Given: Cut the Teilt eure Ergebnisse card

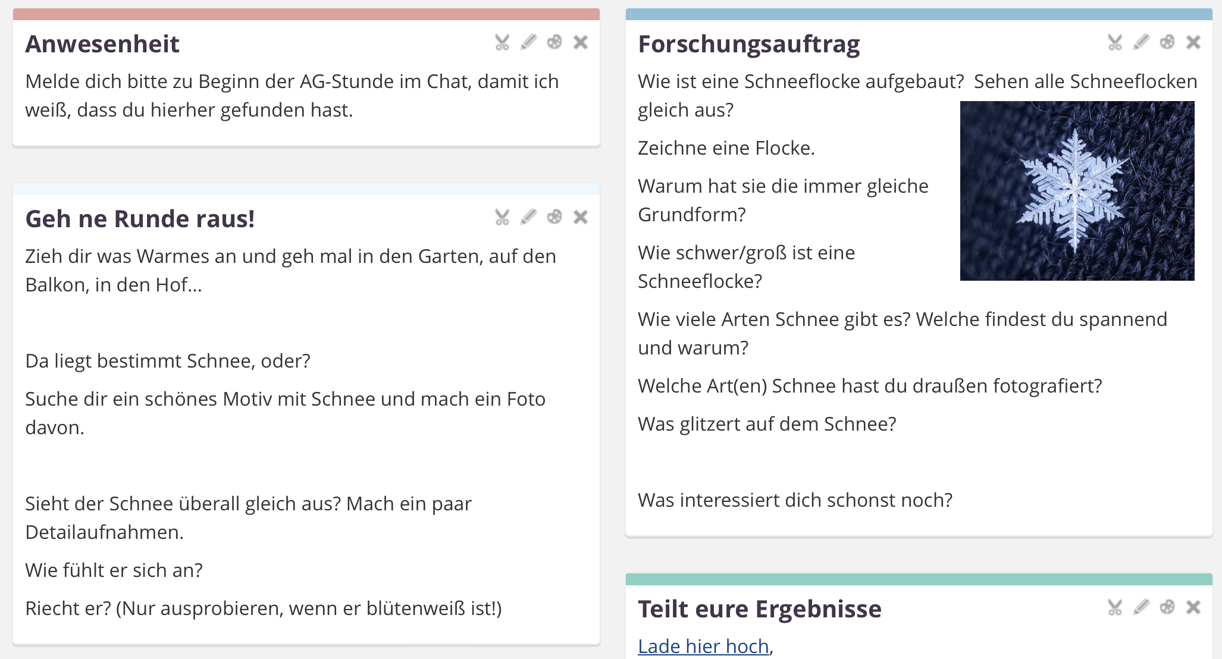Looking at the screenshot, I should pyautogui.click(x=1115, y=607).
